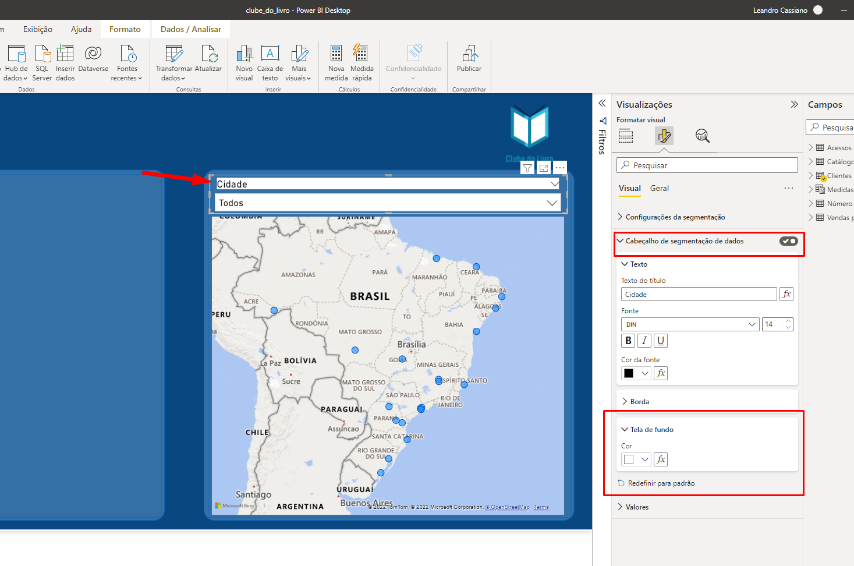Open font color swatch dropdown arrow
Image resolution: width=854 pixels, height=566 pixels.
point(644,373)
